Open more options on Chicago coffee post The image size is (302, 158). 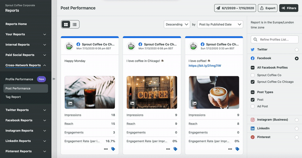click(x=168, y=149)
